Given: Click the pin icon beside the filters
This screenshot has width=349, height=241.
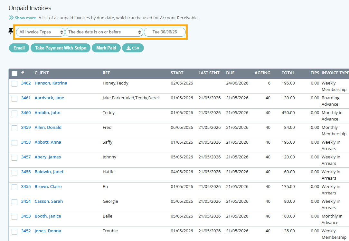Looking at the screenshot, I should [11, 31].
